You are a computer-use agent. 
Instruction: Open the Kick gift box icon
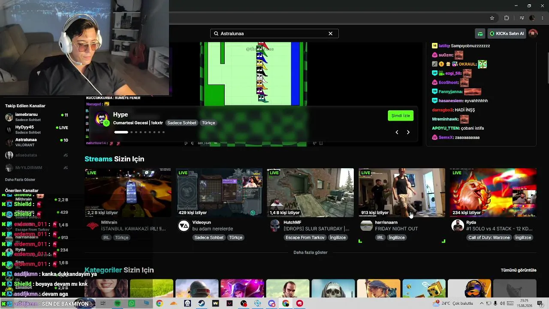[x=480, y=33]
